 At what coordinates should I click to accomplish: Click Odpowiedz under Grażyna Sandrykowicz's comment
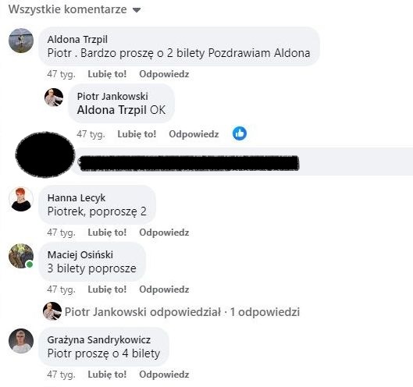[164, 375]
